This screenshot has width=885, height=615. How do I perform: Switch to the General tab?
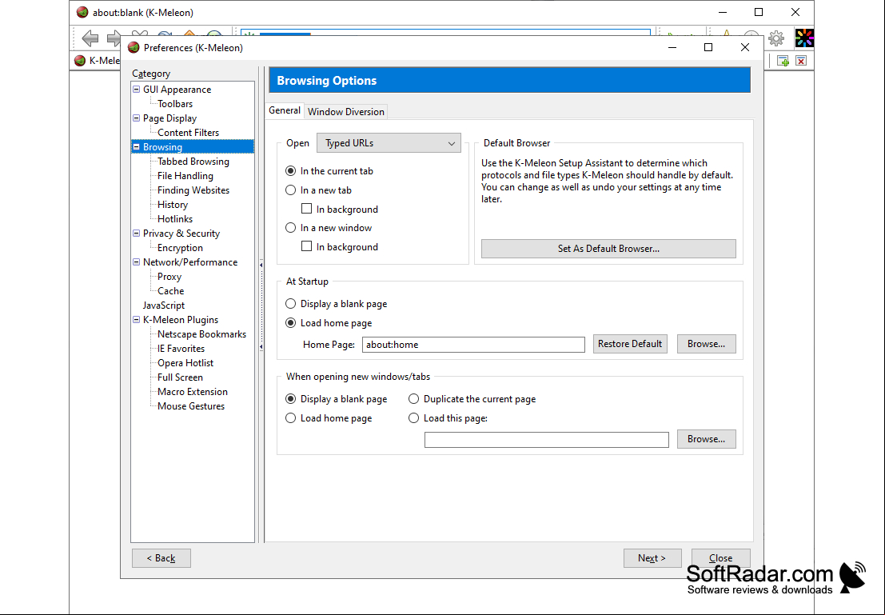coord(285,110)
